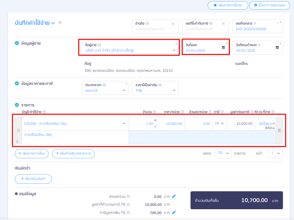Click help icon next to ชื่อผู้ขาย
Screen dimensions: 294x220
99,45
